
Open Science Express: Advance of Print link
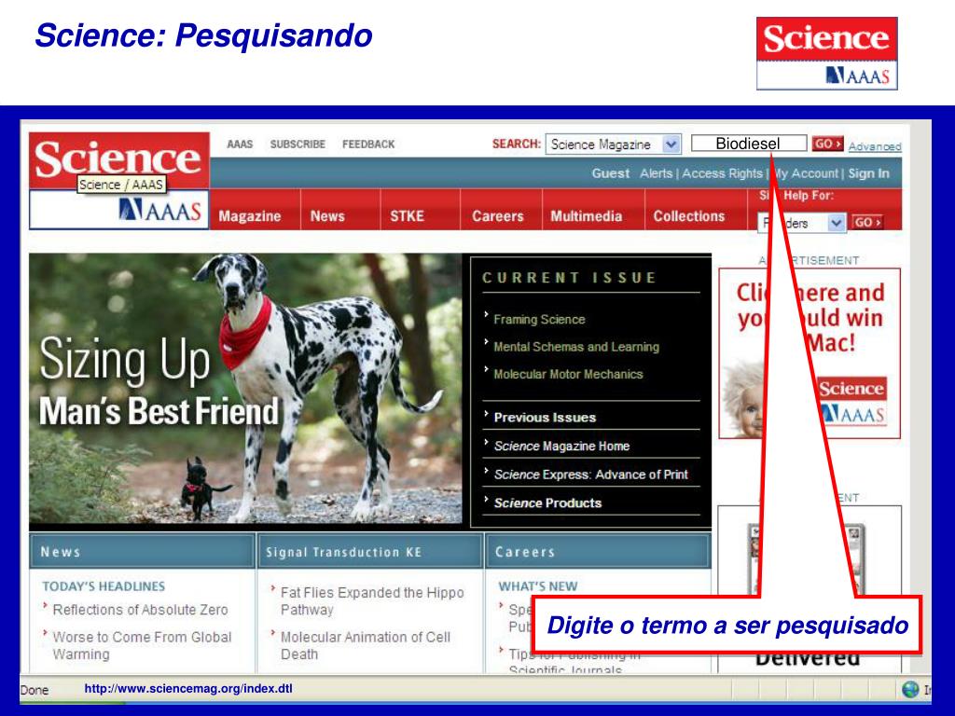[x=590, y=475]
